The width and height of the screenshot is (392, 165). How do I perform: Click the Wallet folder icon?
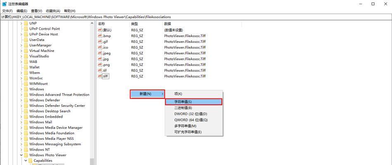pyautogui.click(x=26, y=67)
